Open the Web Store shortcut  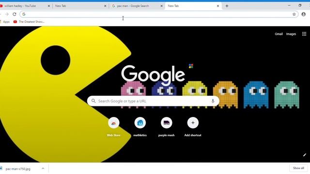(114, 127)
